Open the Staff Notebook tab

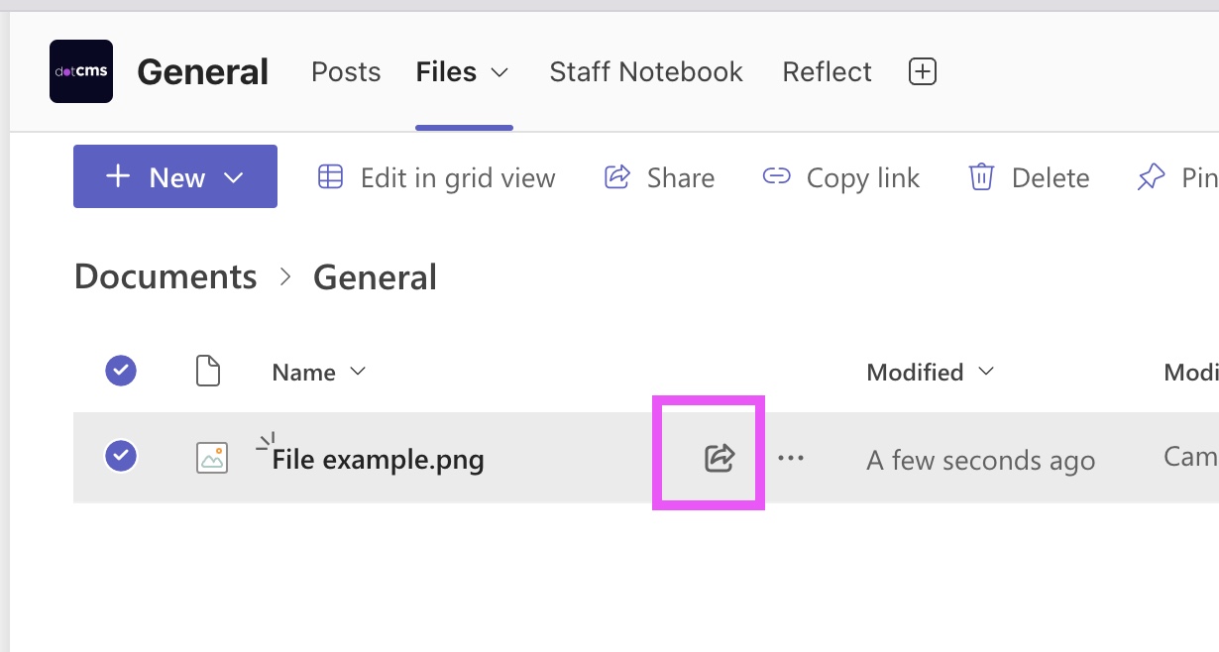[x=645, y=71]
